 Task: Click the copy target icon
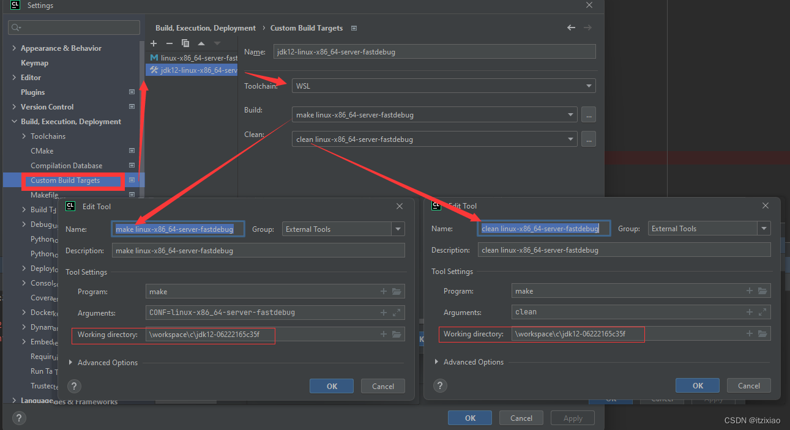click(185, 43)
